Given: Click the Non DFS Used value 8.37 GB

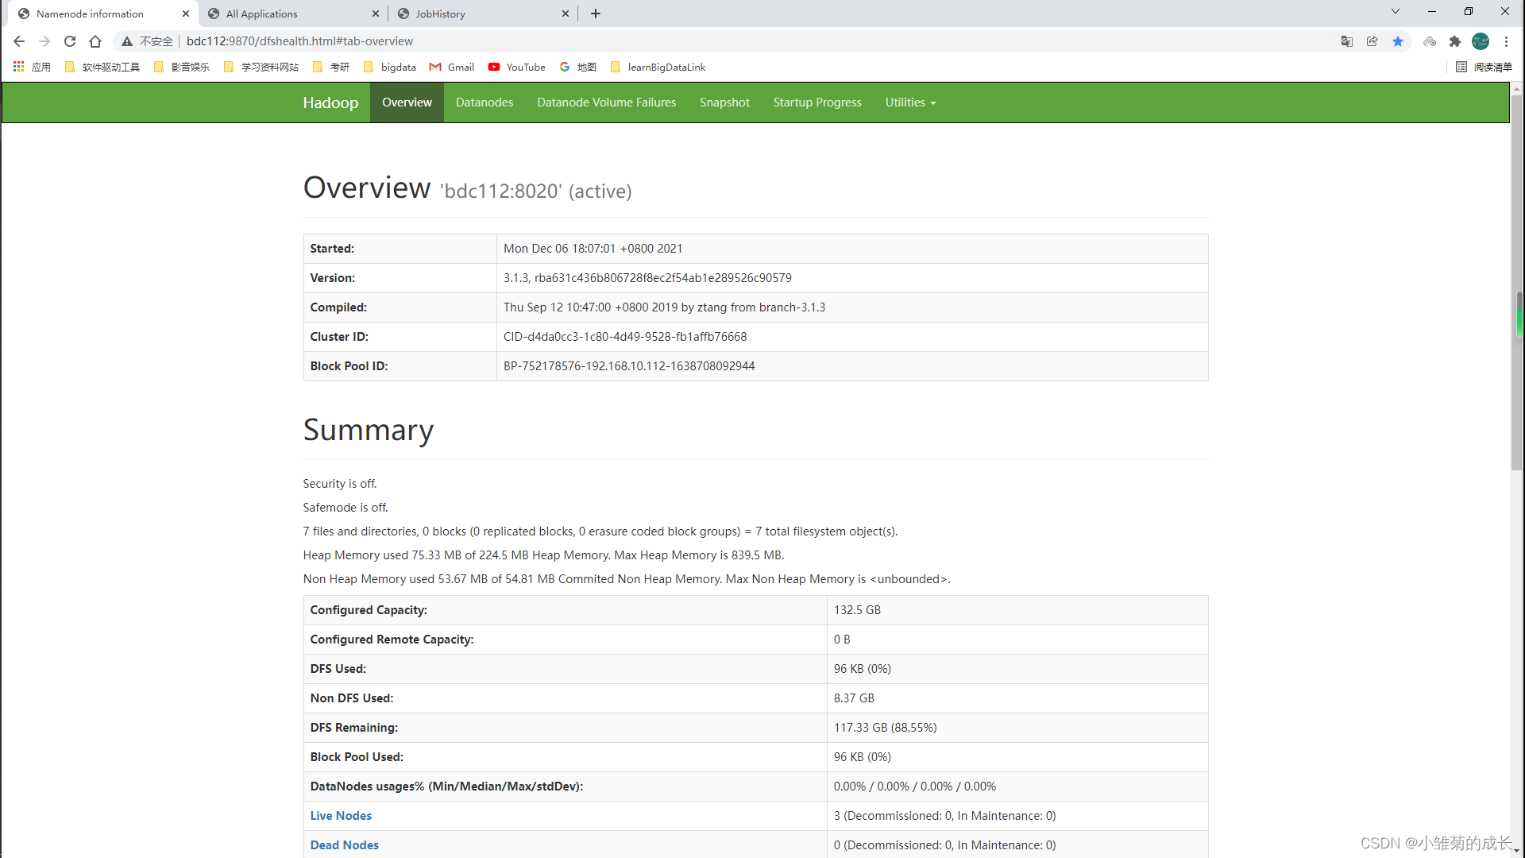Looking at the screenshot, I should tap(854, 698).
